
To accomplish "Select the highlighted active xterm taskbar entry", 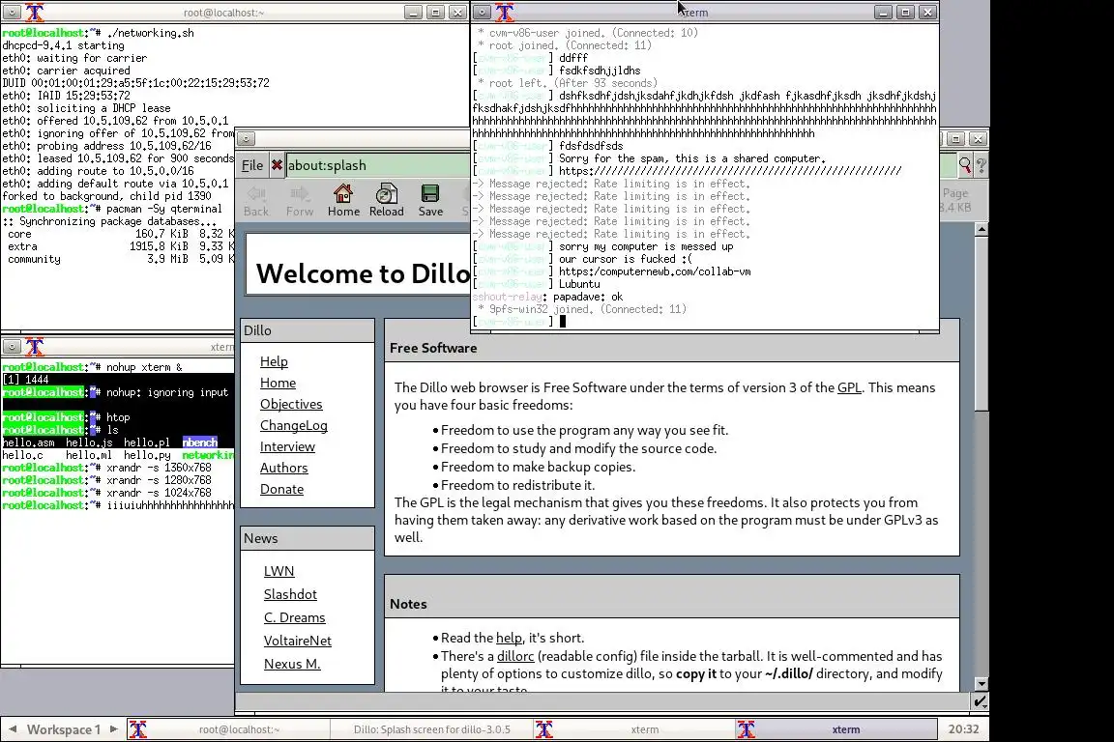I will (836, 729).
